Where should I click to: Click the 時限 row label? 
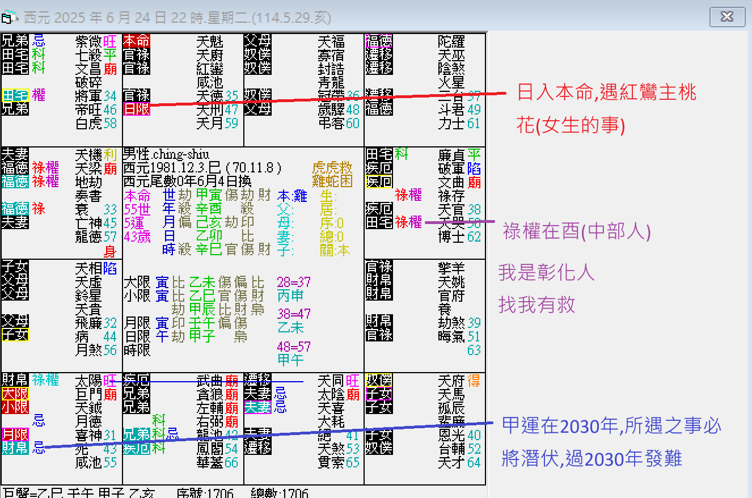tap(137, 350)
